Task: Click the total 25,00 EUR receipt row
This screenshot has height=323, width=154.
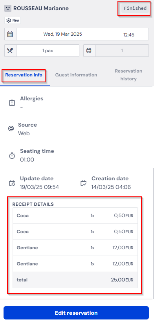Action: coord(75,280)
